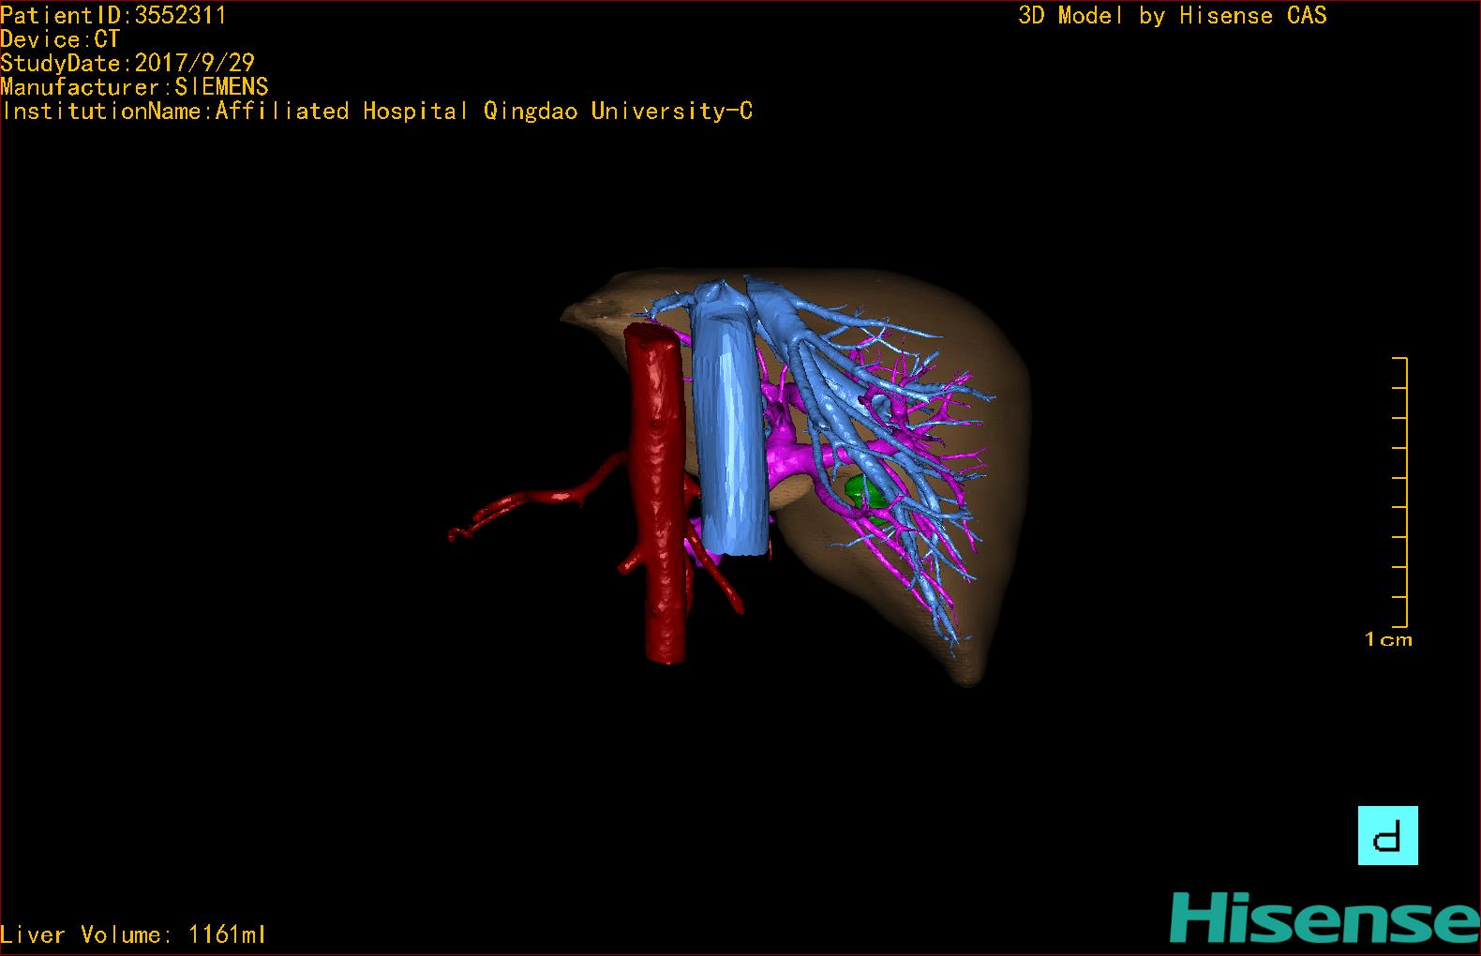Screen dimensions: 1481x956
Task: Click the PatientID:3552311 text
Action: (x=113, y=16)
